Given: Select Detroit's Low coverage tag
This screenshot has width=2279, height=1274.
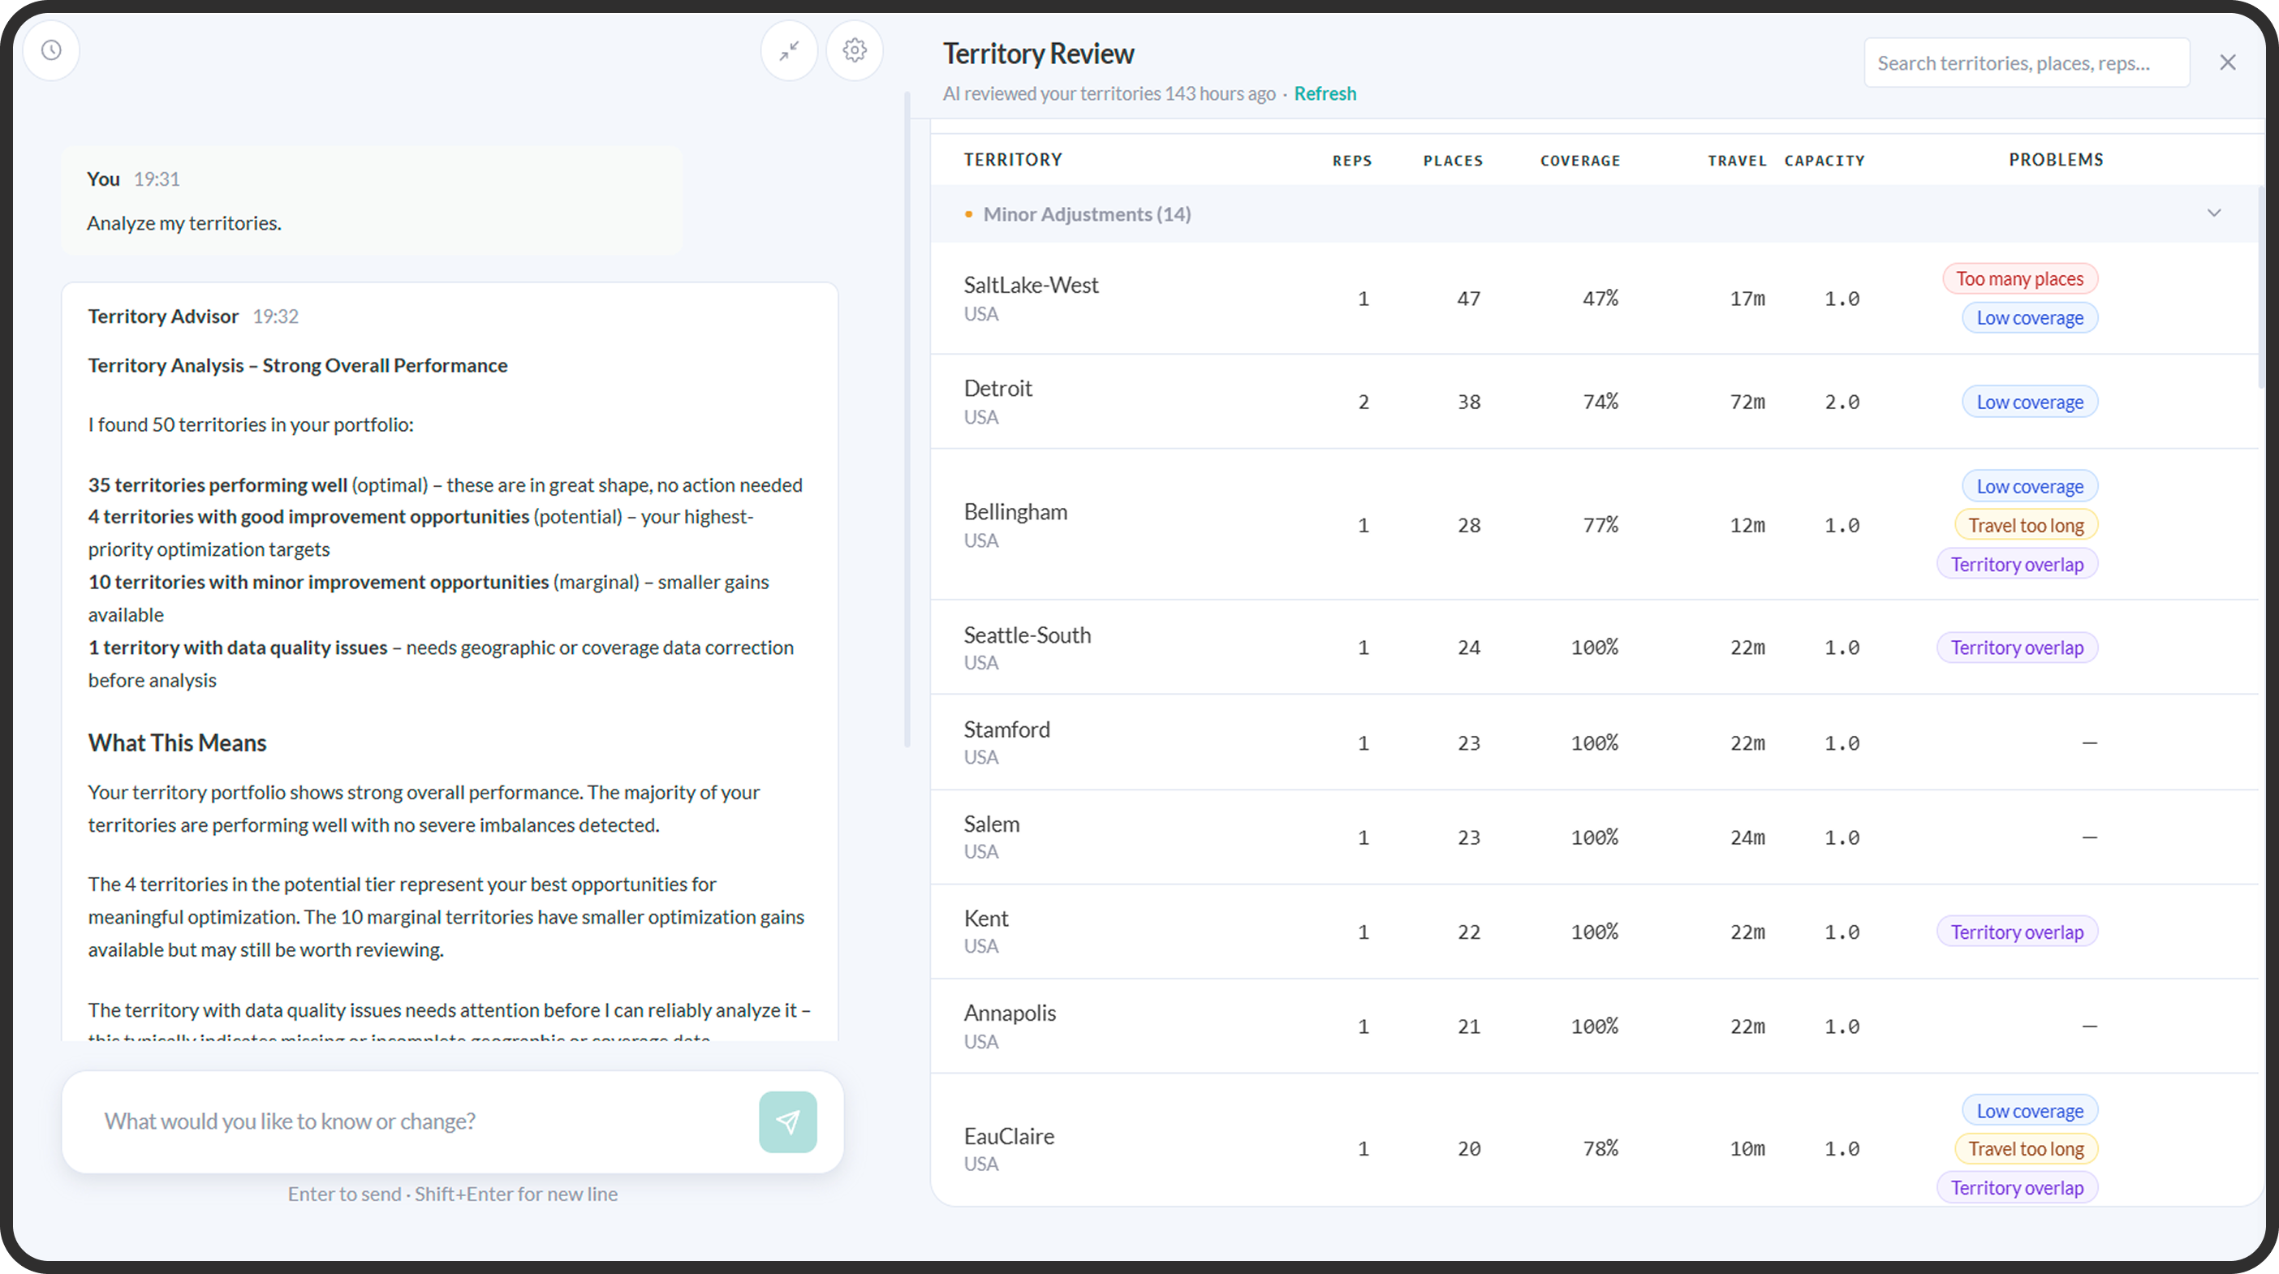Looking at the screenshot, I should (2030, 402).
